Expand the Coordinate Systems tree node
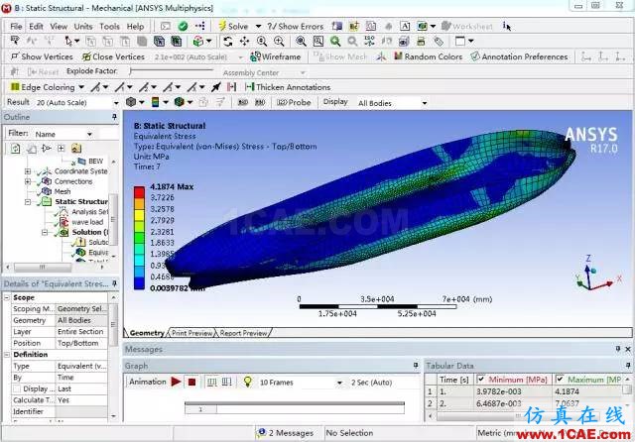 [x=28, y=171]
